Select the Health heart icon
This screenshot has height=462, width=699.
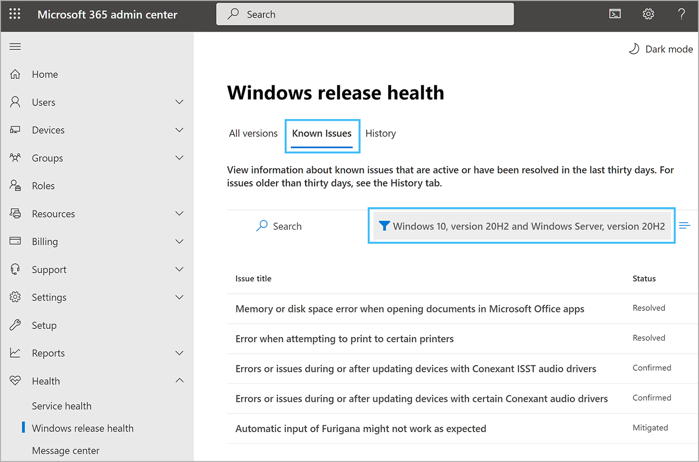tap(15, 380)
